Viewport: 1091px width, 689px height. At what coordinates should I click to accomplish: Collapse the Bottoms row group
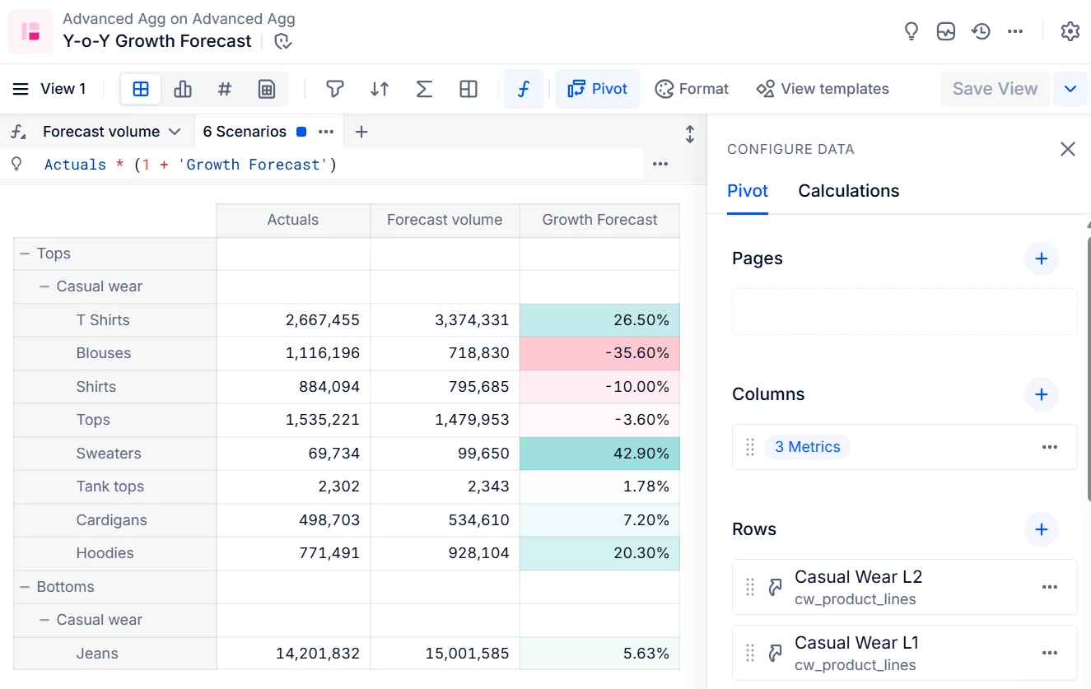click(x=25, y=587)
